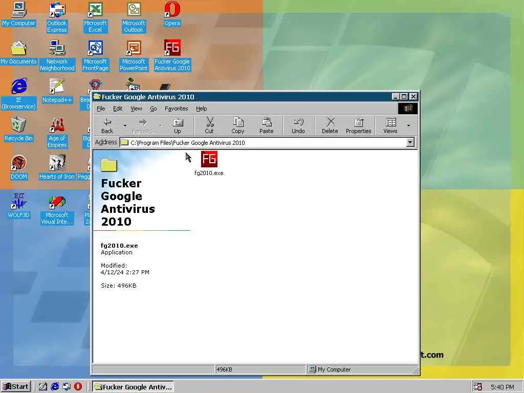Image resolution: width=524 pixels, height=393 pixels.
Task: Open the Favorites menu
Action: pos(177,108)
